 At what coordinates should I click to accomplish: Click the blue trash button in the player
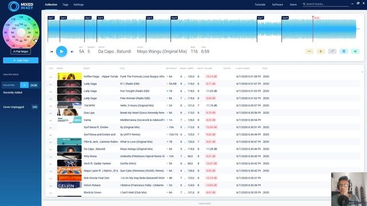tap(343, 51)
